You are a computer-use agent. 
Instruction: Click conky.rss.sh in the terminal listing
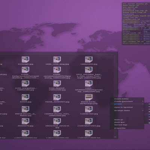pos(130,18)
